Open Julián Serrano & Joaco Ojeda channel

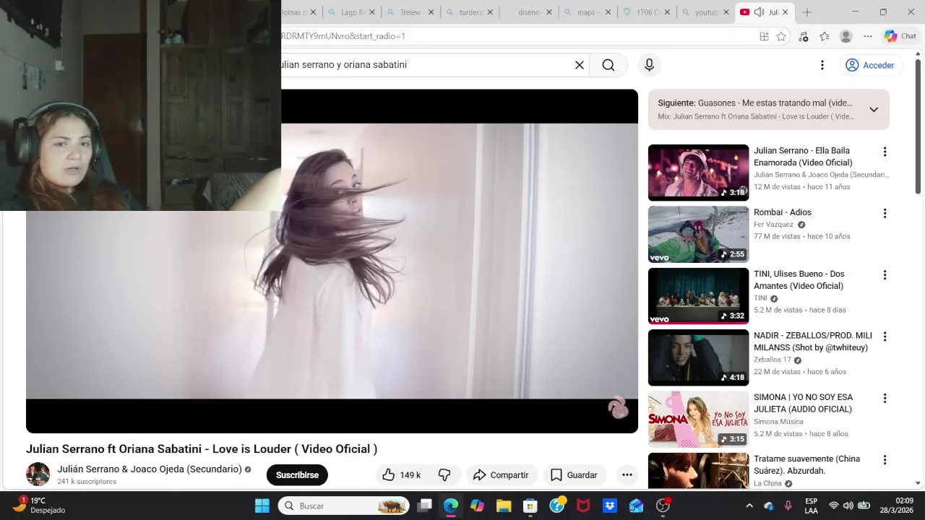150,469
